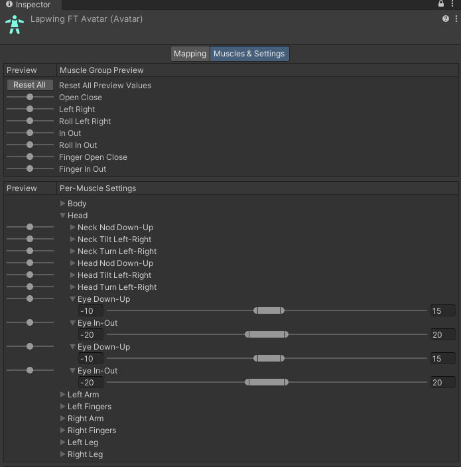
Task: Click the Neck Tilt Left-Right preview slider handle
Action: [30, 239]
